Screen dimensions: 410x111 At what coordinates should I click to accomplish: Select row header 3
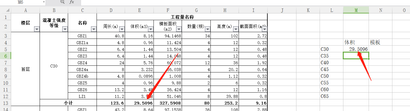click(5, 36)
